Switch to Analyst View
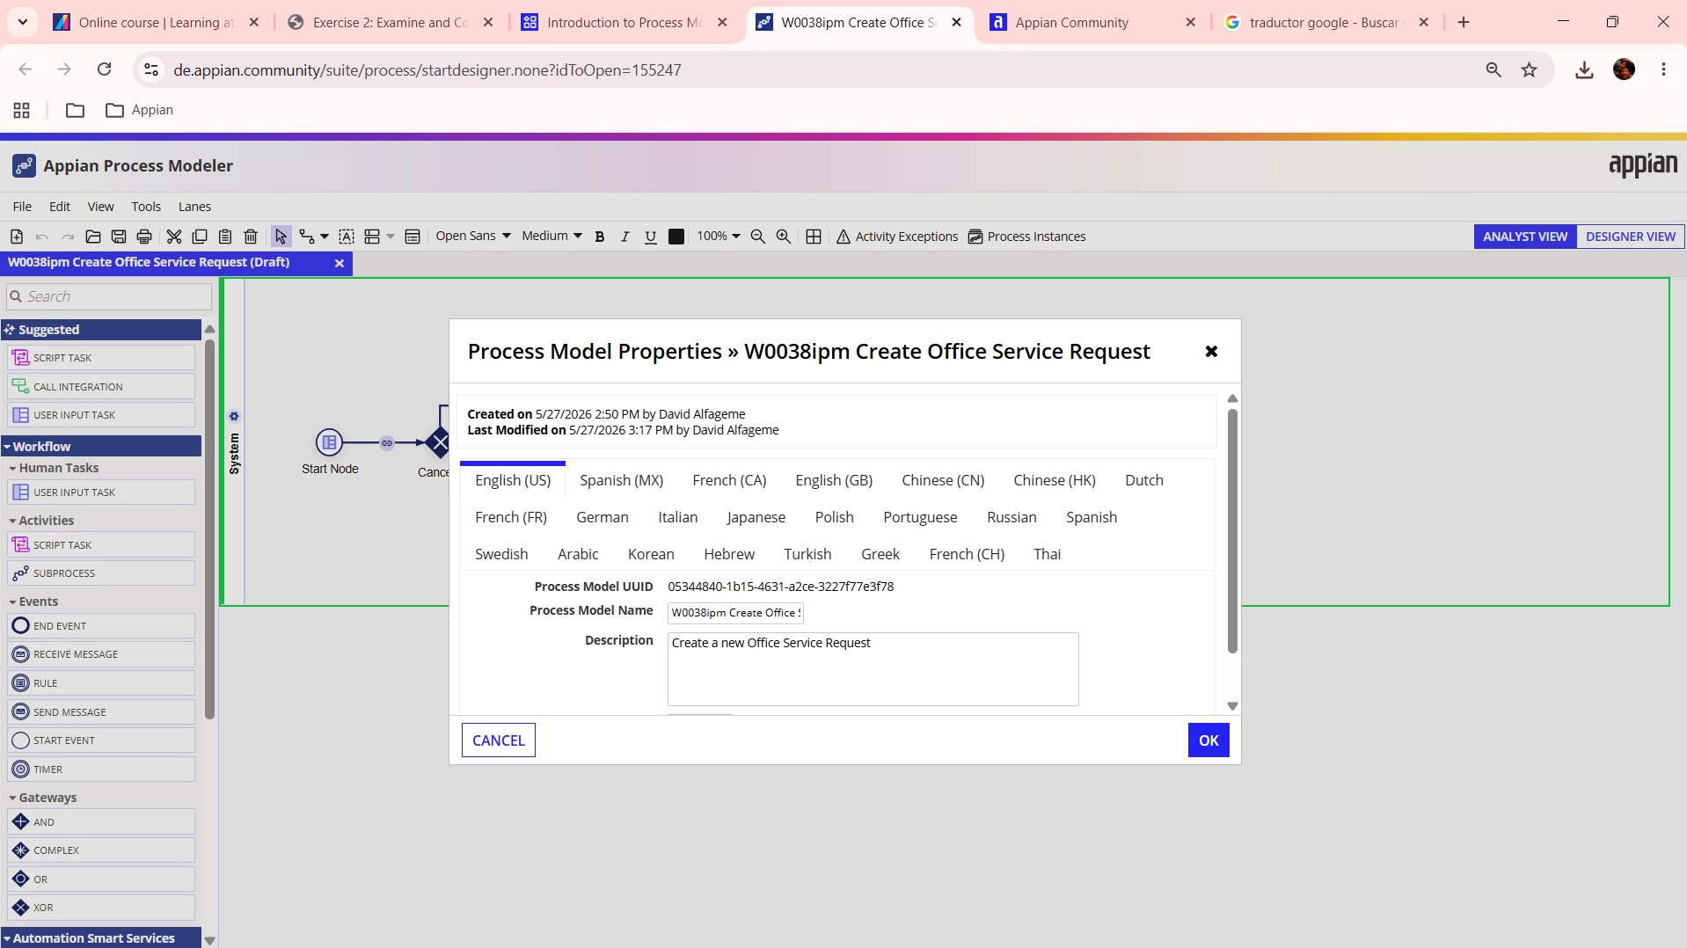The image size is (1687, 948). [1525, 237]
